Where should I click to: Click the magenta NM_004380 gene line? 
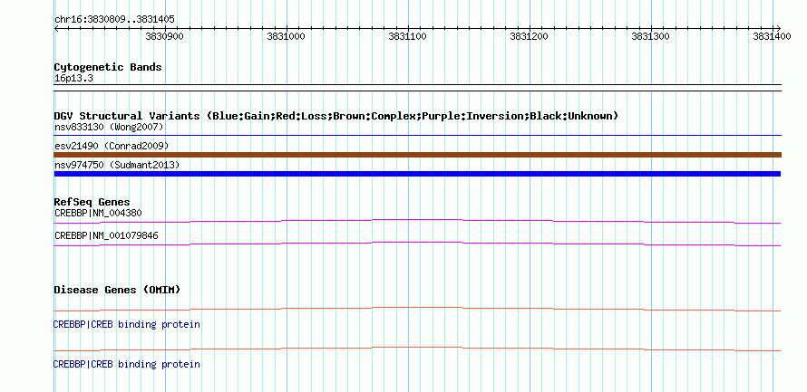pyautogui.click(x=417, y=222)
